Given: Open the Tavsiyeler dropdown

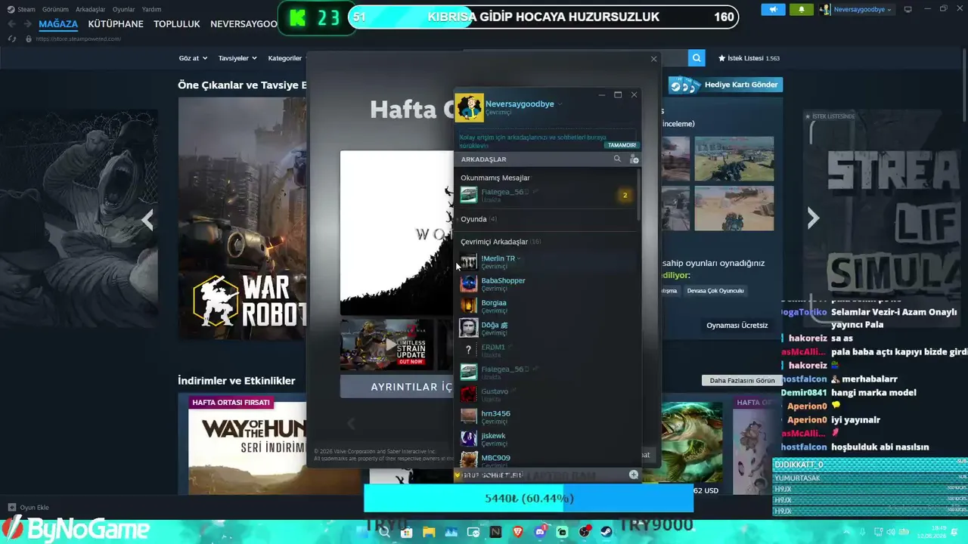Looking at the screenshot, I should (237, 58).
